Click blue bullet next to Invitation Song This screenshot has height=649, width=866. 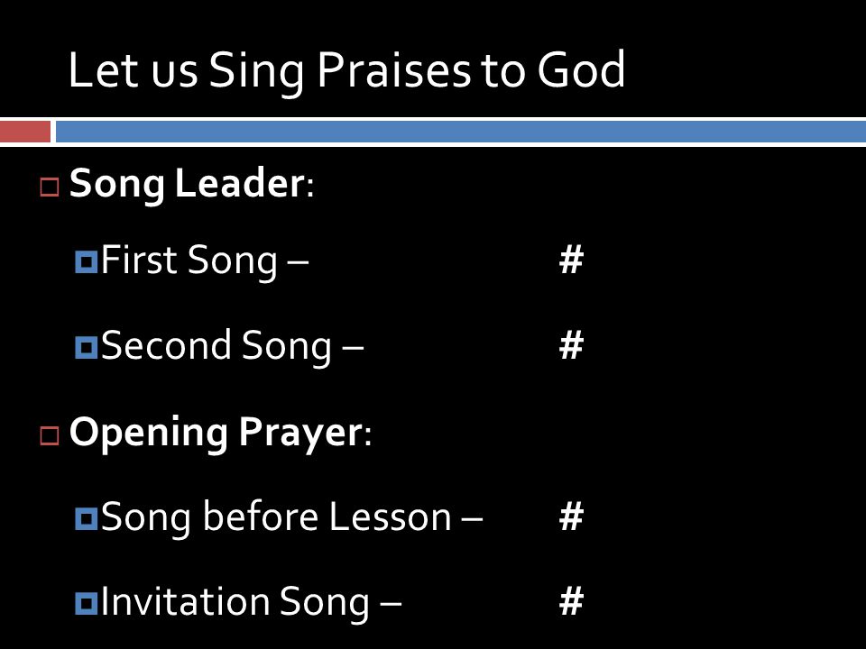pyautogui.click(x=87, y=603)
